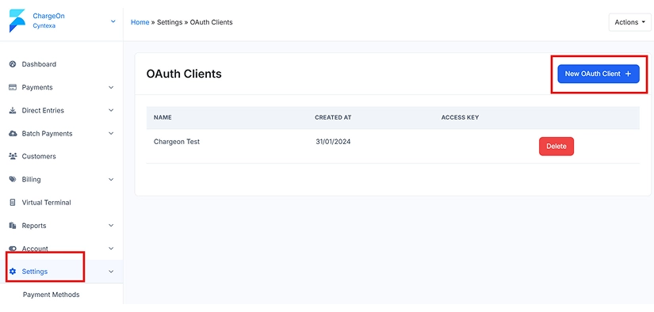
Task: Open the Batch Payments menu label
Action: click(47, 133)
